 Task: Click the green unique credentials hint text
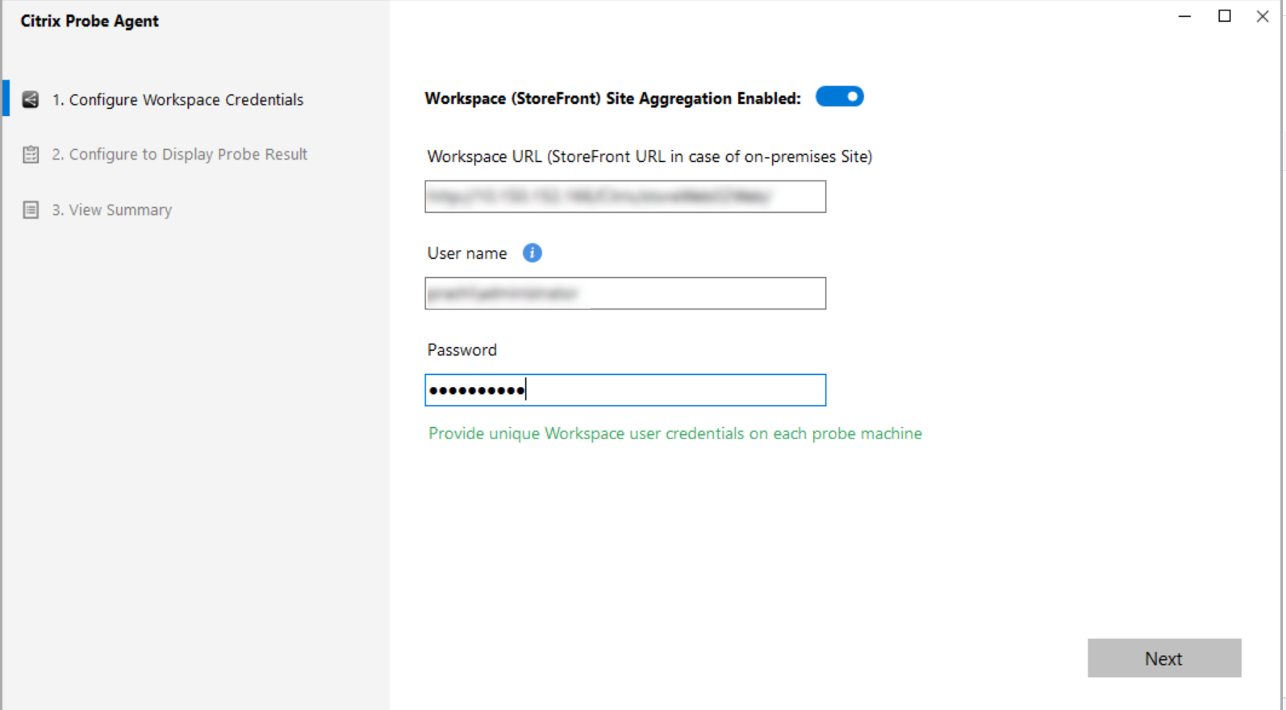tap(674, 434)
